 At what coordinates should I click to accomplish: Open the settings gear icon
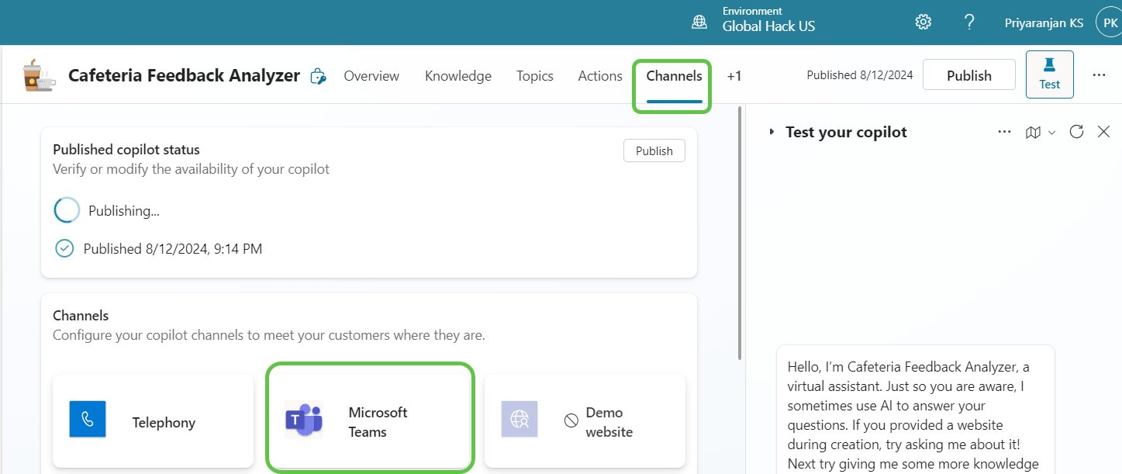923,22
